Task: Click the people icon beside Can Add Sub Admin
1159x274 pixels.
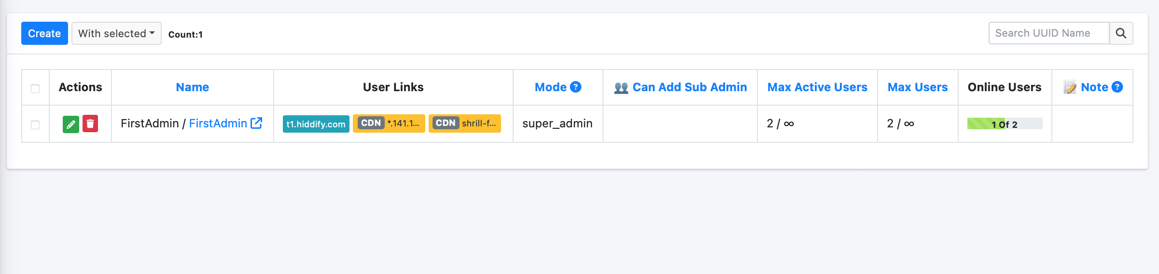Action: pyautogui.click(x=621, y=88)
